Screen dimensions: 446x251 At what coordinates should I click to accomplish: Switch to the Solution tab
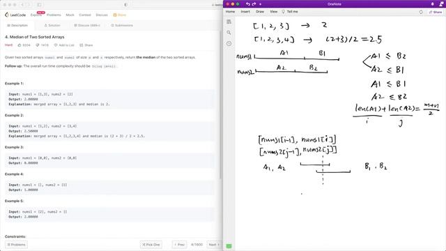52,25
